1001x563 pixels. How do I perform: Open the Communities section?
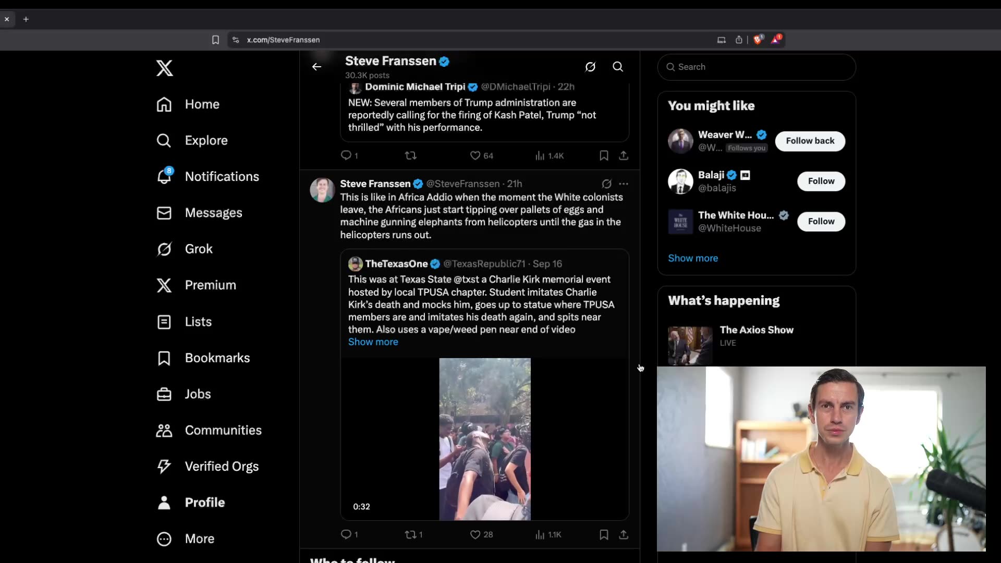(209, 430)
